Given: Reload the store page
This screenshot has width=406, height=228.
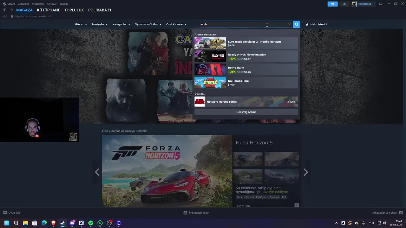Looking at the screenshot, I should point(5,16).
